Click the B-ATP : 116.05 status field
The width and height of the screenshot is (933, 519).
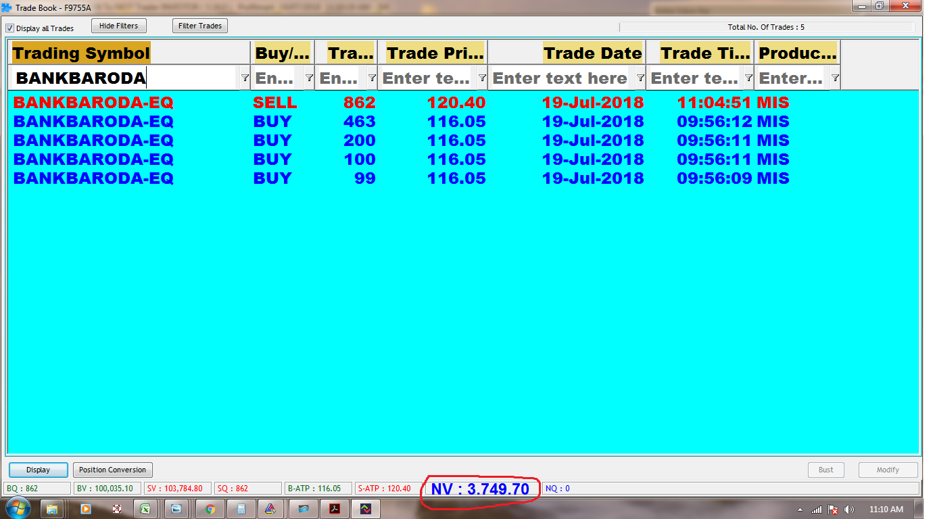pos(318,489)
